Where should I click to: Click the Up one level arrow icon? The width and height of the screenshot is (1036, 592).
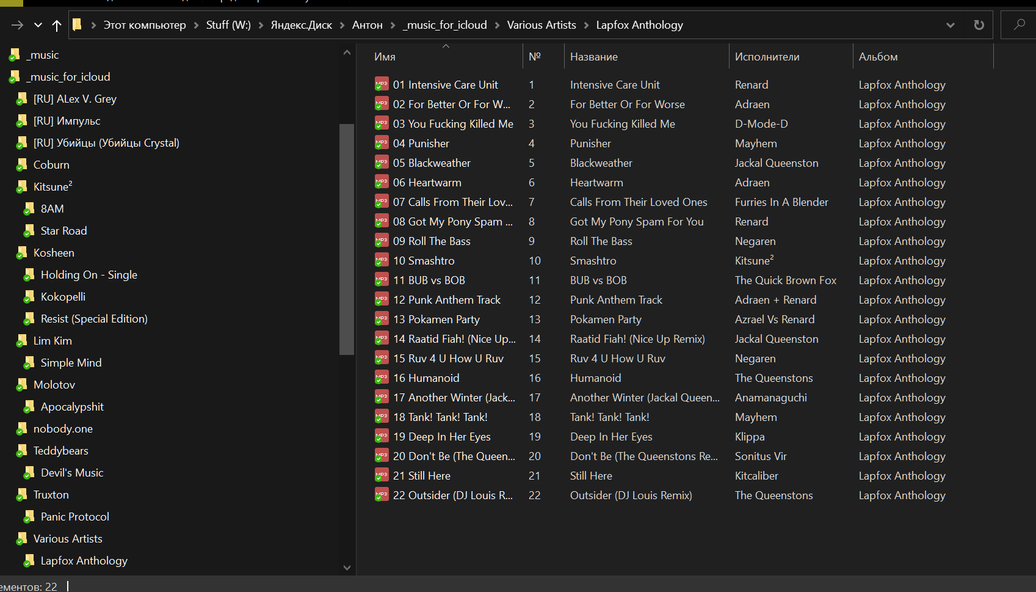click(x=57, y=25)
